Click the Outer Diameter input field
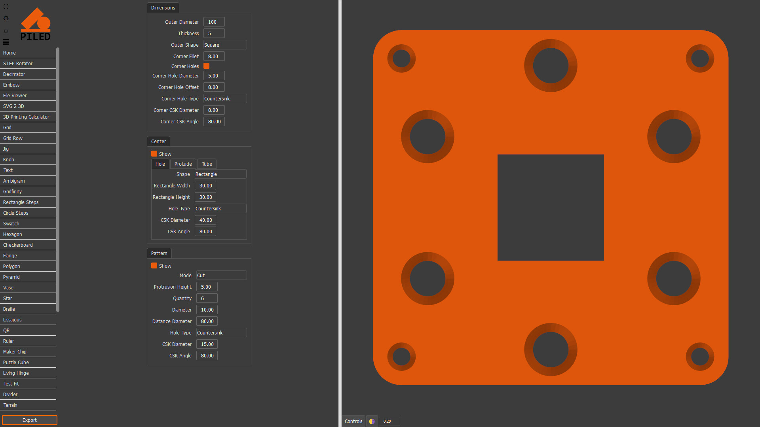 214,22
